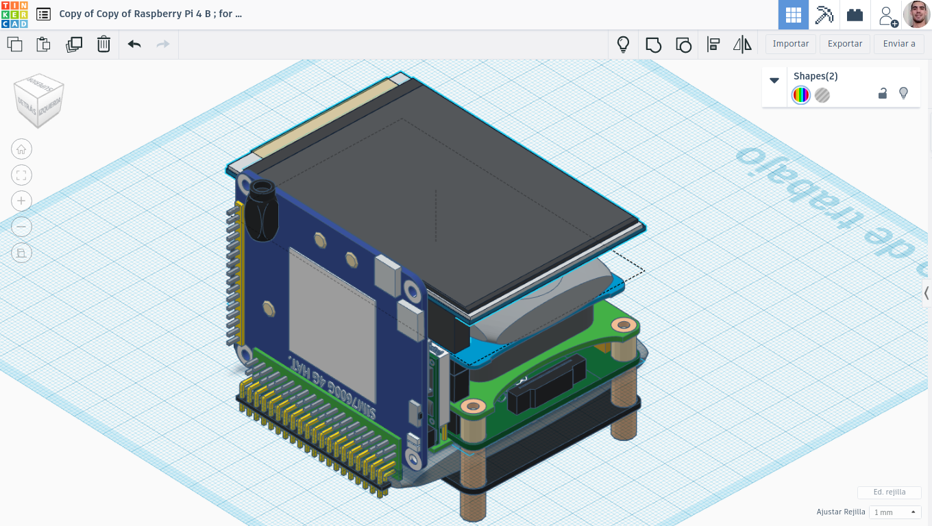Click the Group shapes icon
The image size is (932, 526).
point(653,45)
